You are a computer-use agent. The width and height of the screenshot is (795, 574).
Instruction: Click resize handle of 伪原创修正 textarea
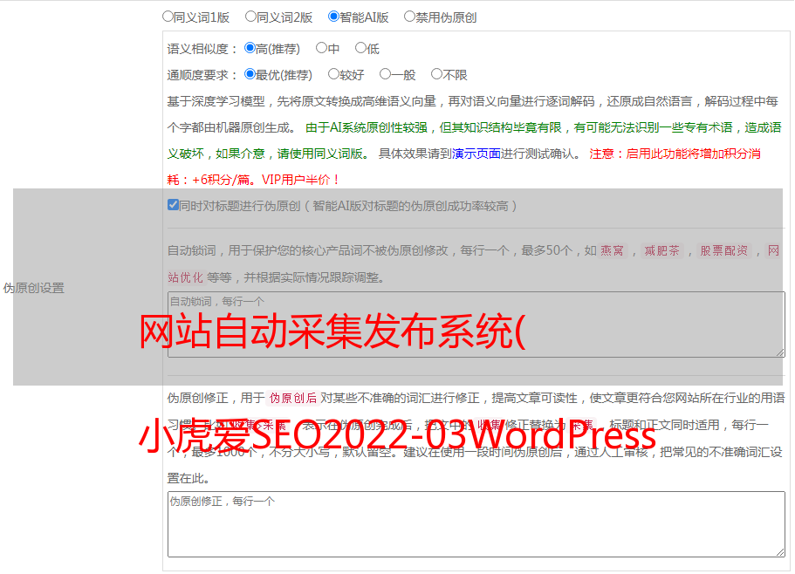point(780,552)
